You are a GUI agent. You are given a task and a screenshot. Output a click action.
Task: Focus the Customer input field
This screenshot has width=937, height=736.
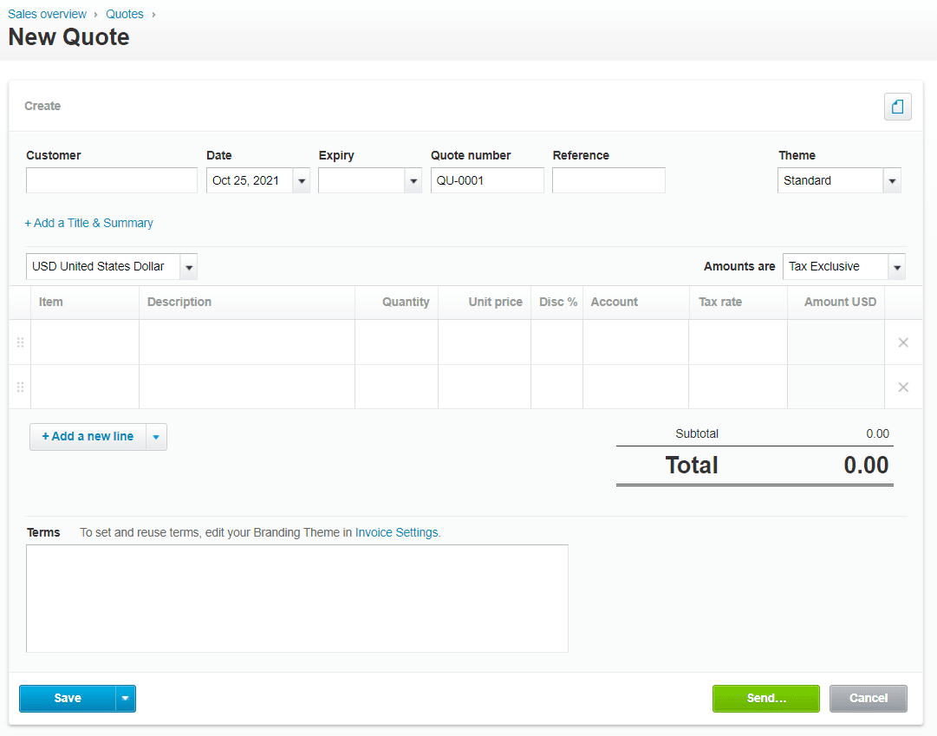(x=112, y=180)
